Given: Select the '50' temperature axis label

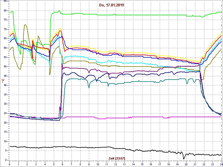Looking at the screenshot, I should click(x=5, y=67).
